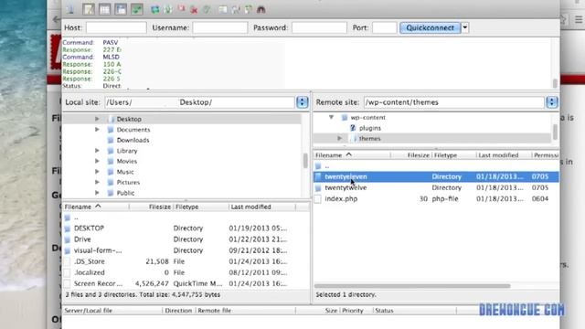Toggle the transfer queue display
585x329 pixels.
(x=136, y=9)
